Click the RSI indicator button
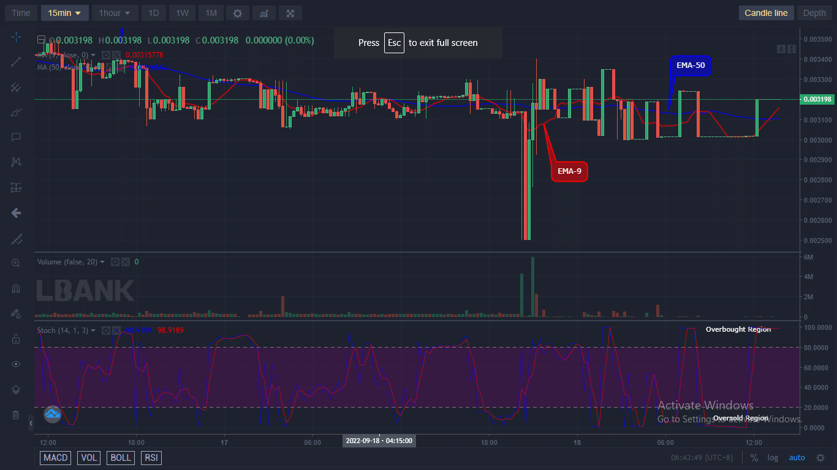This screenshot has height=470, width=837. 151,458
